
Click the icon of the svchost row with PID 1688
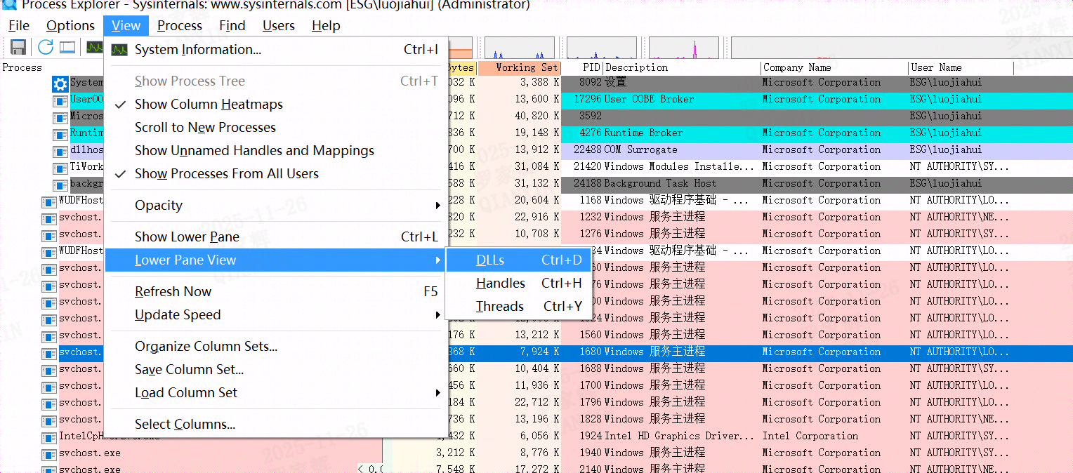coord(49,370)
